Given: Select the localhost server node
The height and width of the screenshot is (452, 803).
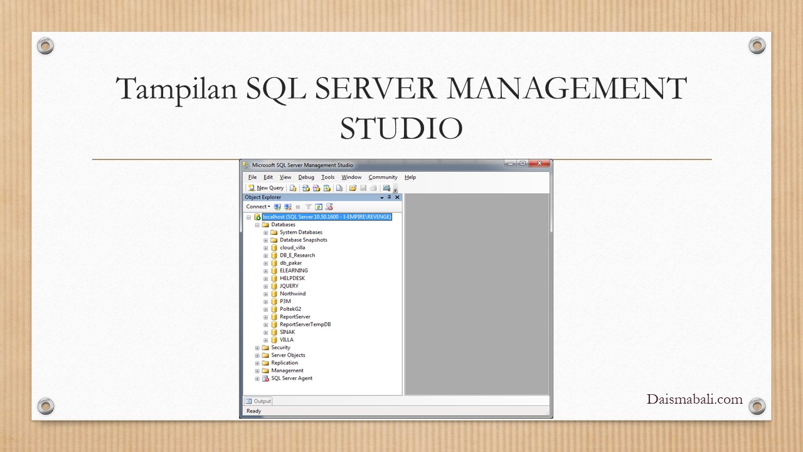Looking at the screenshot, I should (x=327, y=217).
